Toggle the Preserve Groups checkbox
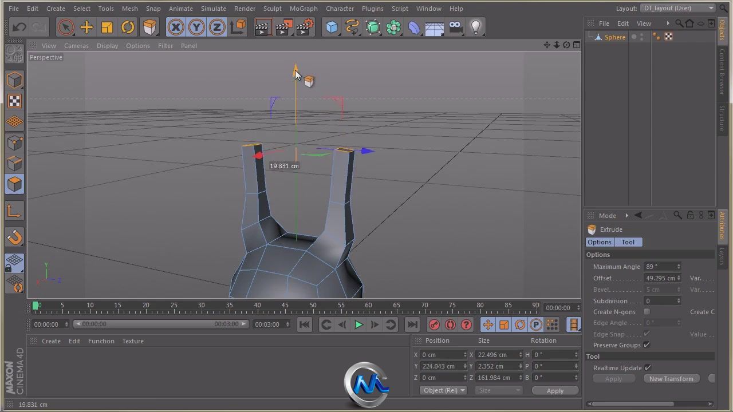 [x=647, y=345]
